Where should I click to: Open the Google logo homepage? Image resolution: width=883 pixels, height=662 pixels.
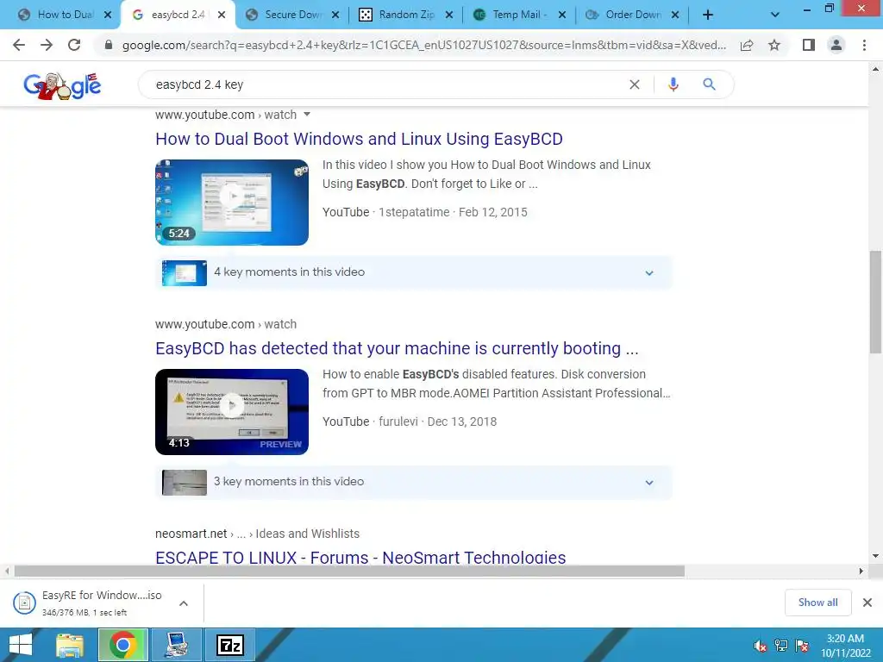point(62,85)
